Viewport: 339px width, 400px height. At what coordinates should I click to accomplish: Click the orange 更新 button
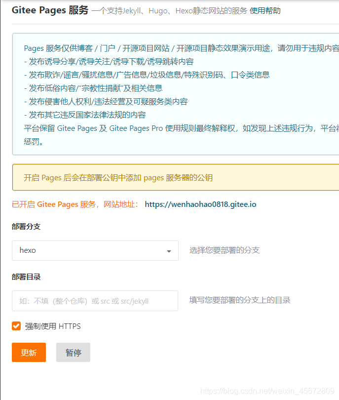coord(29,352)
